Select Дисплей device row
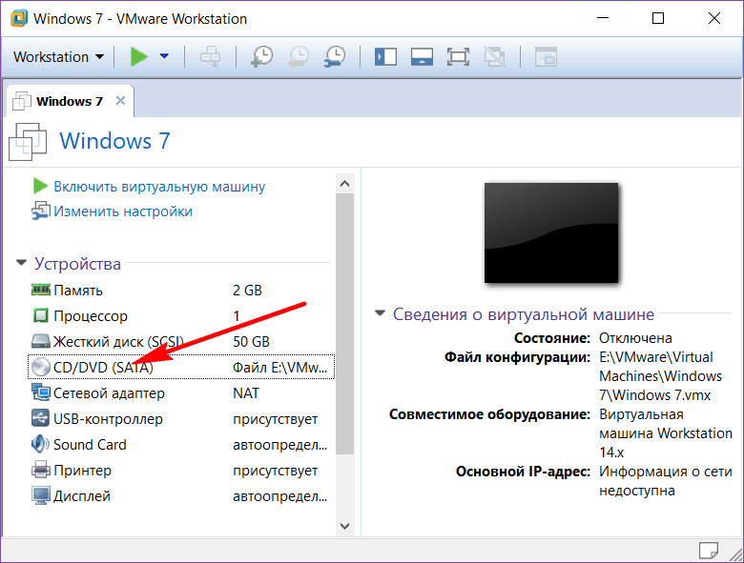The width and height of the screenshot is (744, 563). point(181,495)
